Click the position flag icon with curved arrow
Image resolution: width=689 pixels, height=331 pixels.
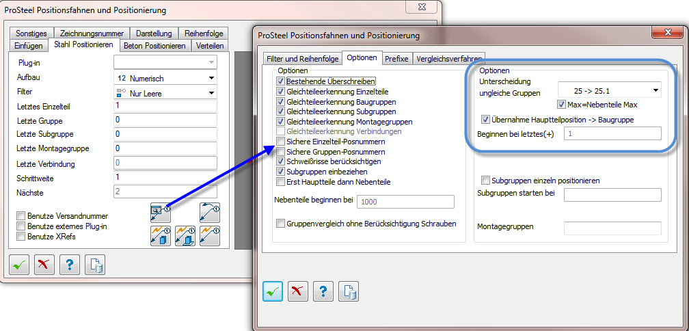click(210, 213)
